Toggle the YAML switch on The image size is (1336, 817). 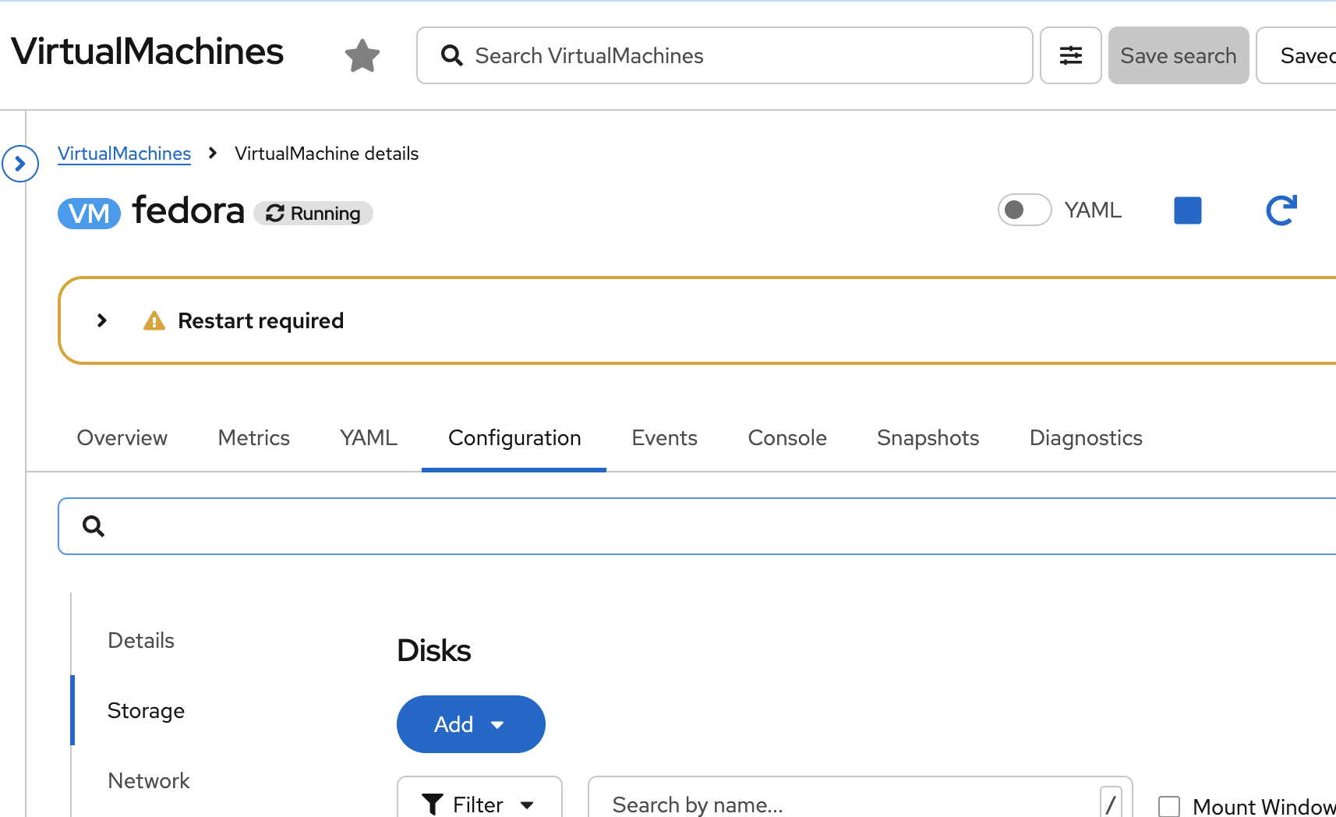pos(1024,210)
